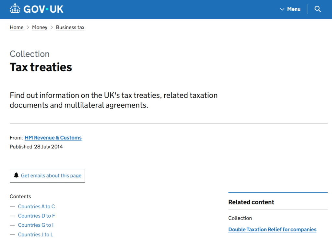Open the Menu in the header
The height and width of the screenshot is (240, 332).
click(x=293, y=9)
